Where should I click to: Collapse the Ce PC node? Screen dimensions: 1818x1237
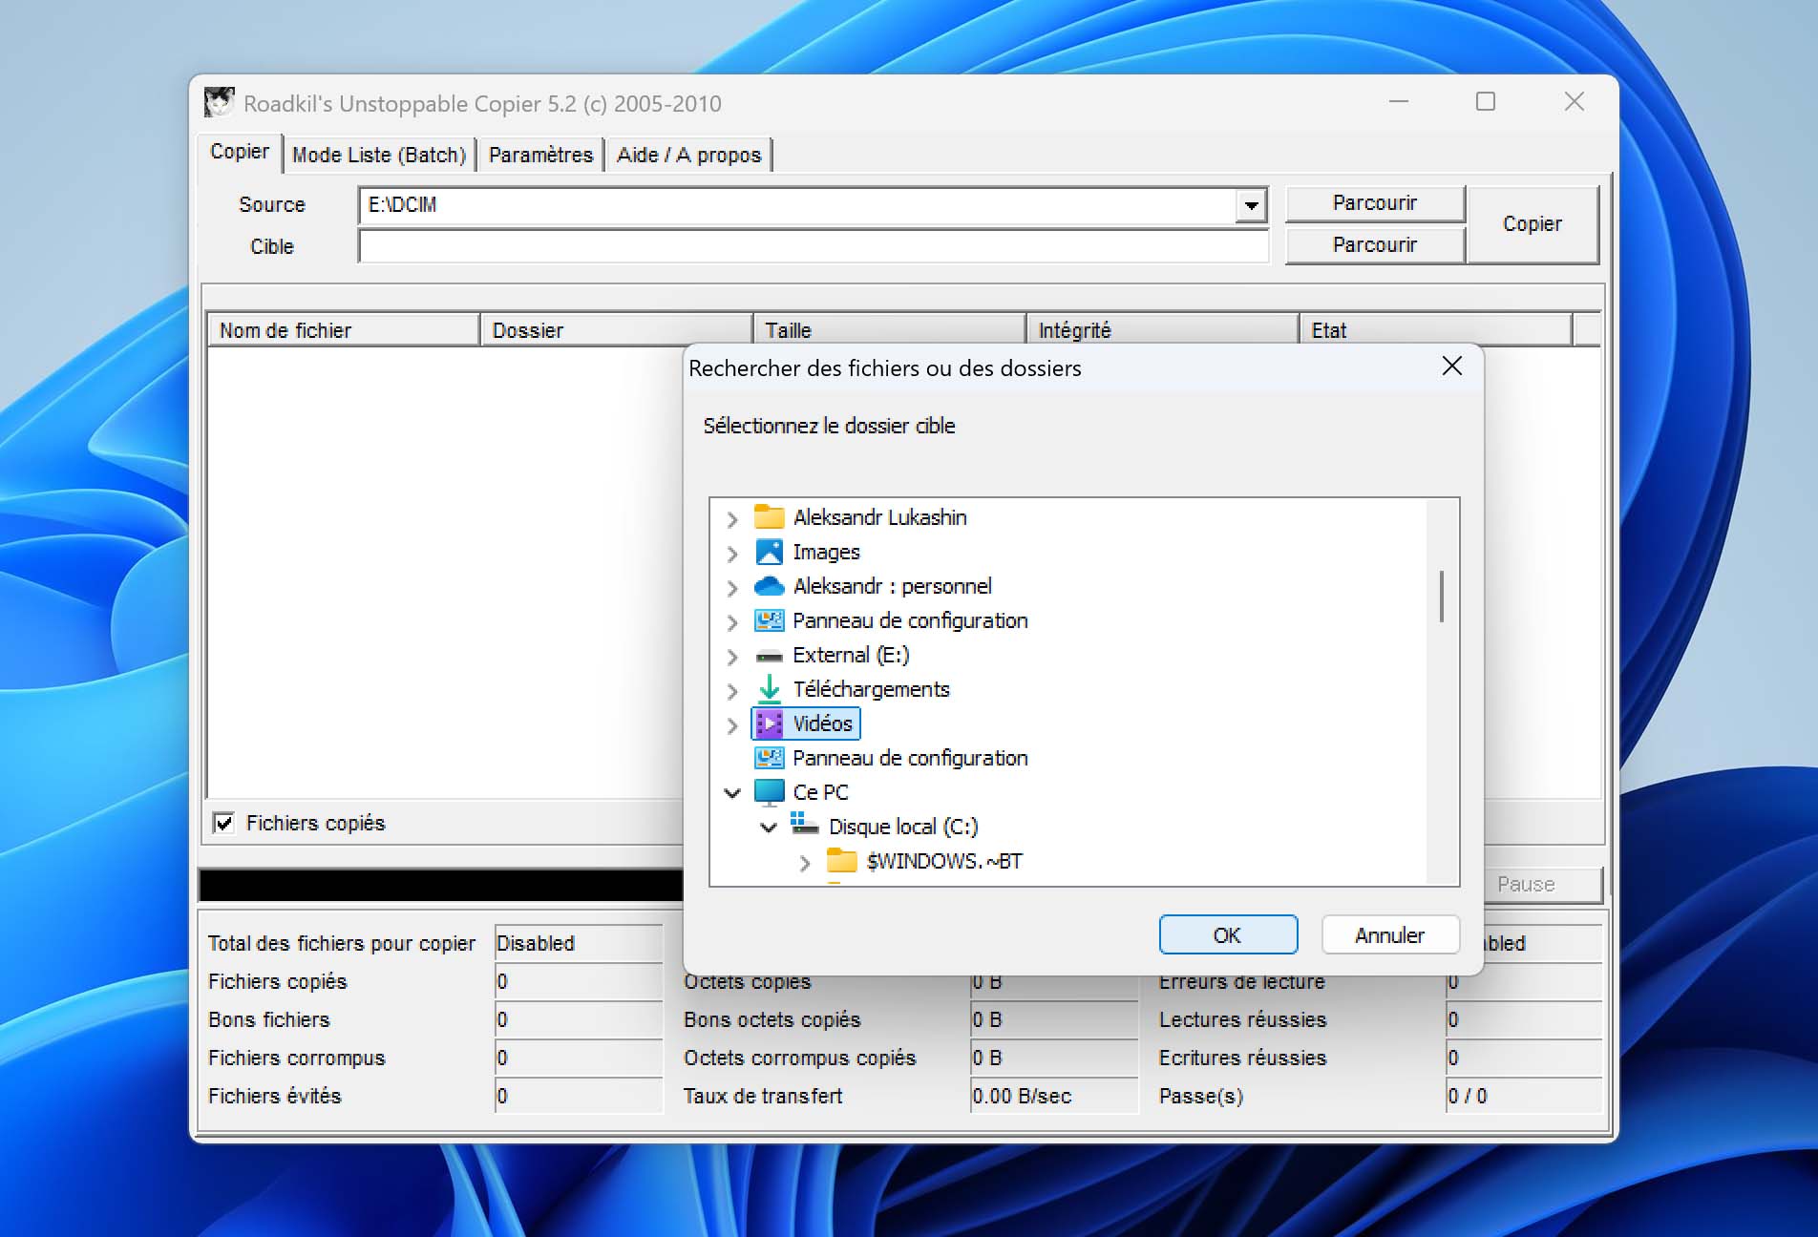coord(732,793)
